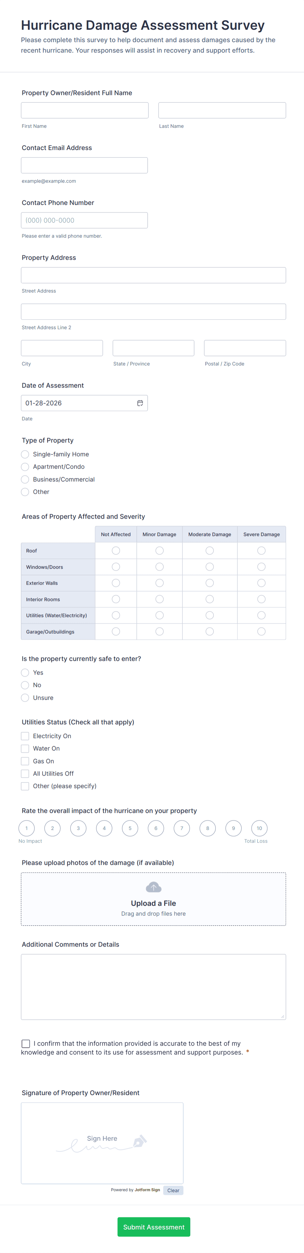Select rating 5 on the impact scale
This screenshot has width=304, height=1253.
[x=130, y=828]
